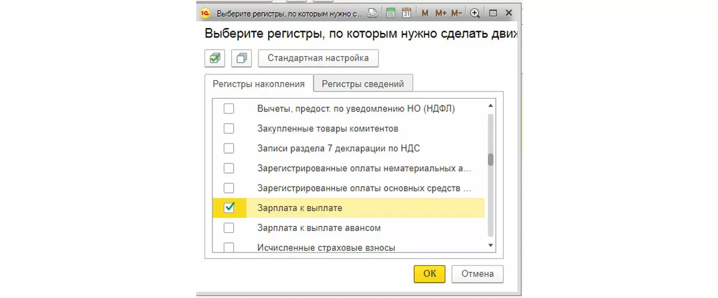The height and width of the screenshot is (298, 718).
Task: Uncheck the 'Зарплата к выплате' checkbox
Action: click(229, 208)
